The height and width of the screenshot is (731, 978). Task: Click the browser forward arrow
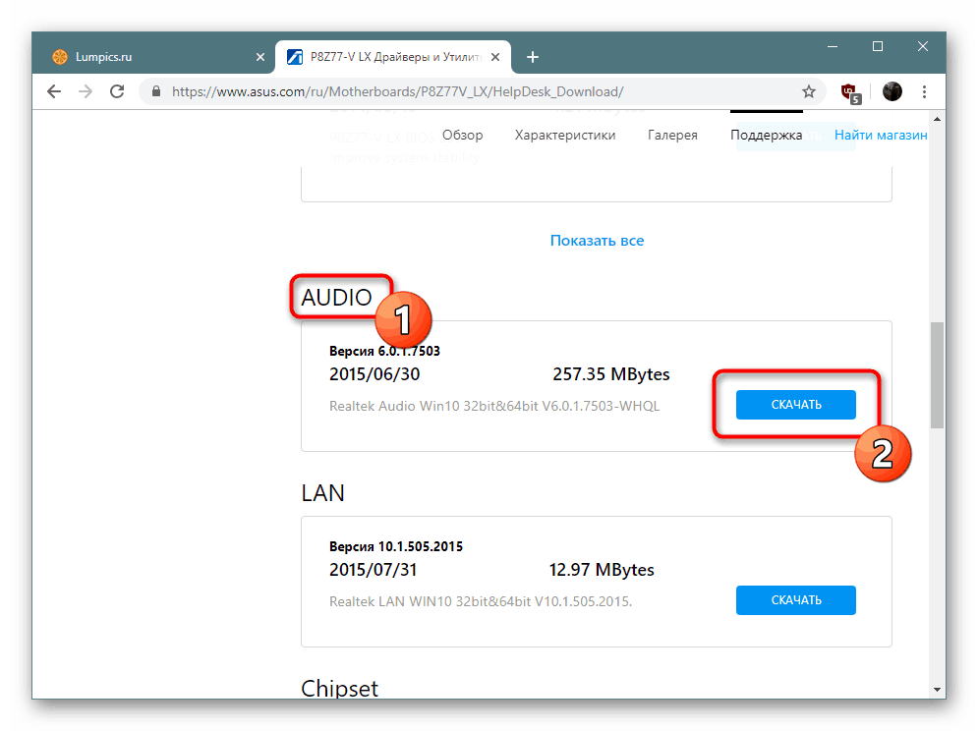(x=86, y=91)
